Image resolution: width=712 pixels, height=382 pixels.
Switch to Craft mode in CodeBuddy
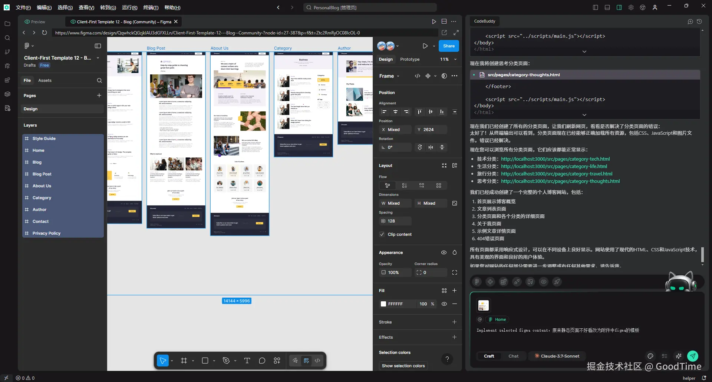[x=489, y=356]
